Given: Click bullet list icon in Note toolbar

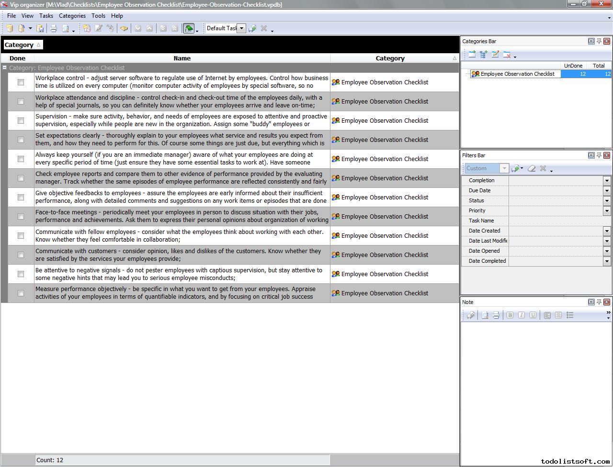Looking at the screenshot, I should tap(570, 315).
